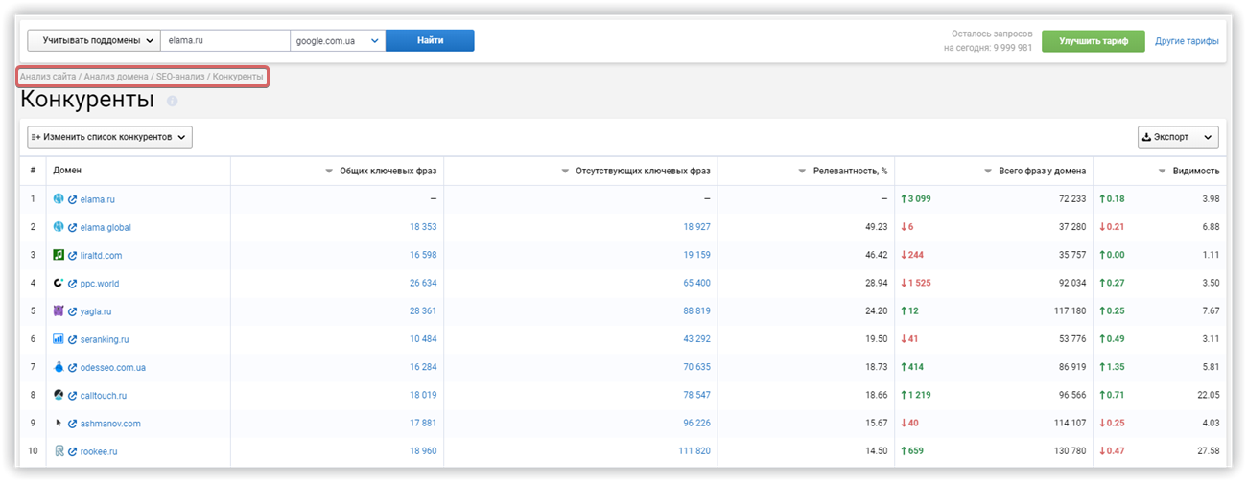Viewport: 1247px width, 482px height.
Task: Open external link icon for ppc.world
Action: pyautogui.click(x=72, y=284)
